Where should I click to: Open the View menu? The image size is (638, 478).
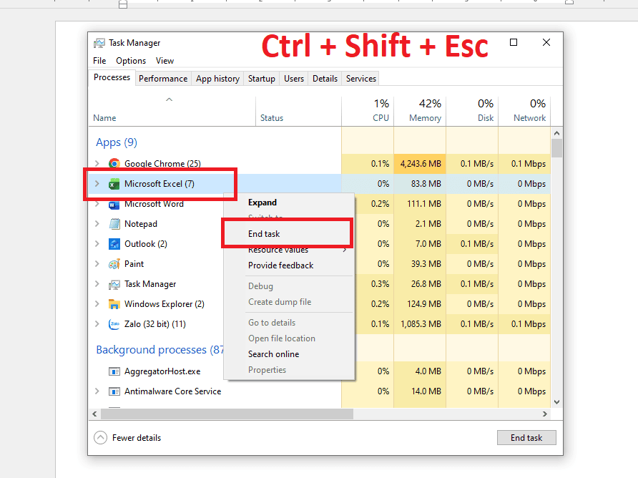[165, 61]
